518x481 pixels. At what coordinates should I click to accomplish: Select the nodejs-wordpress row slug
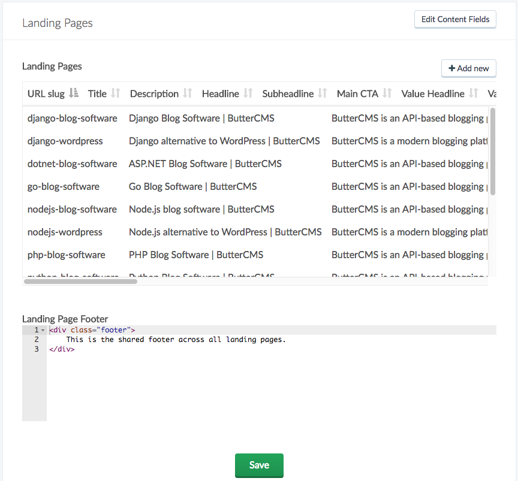65,232
